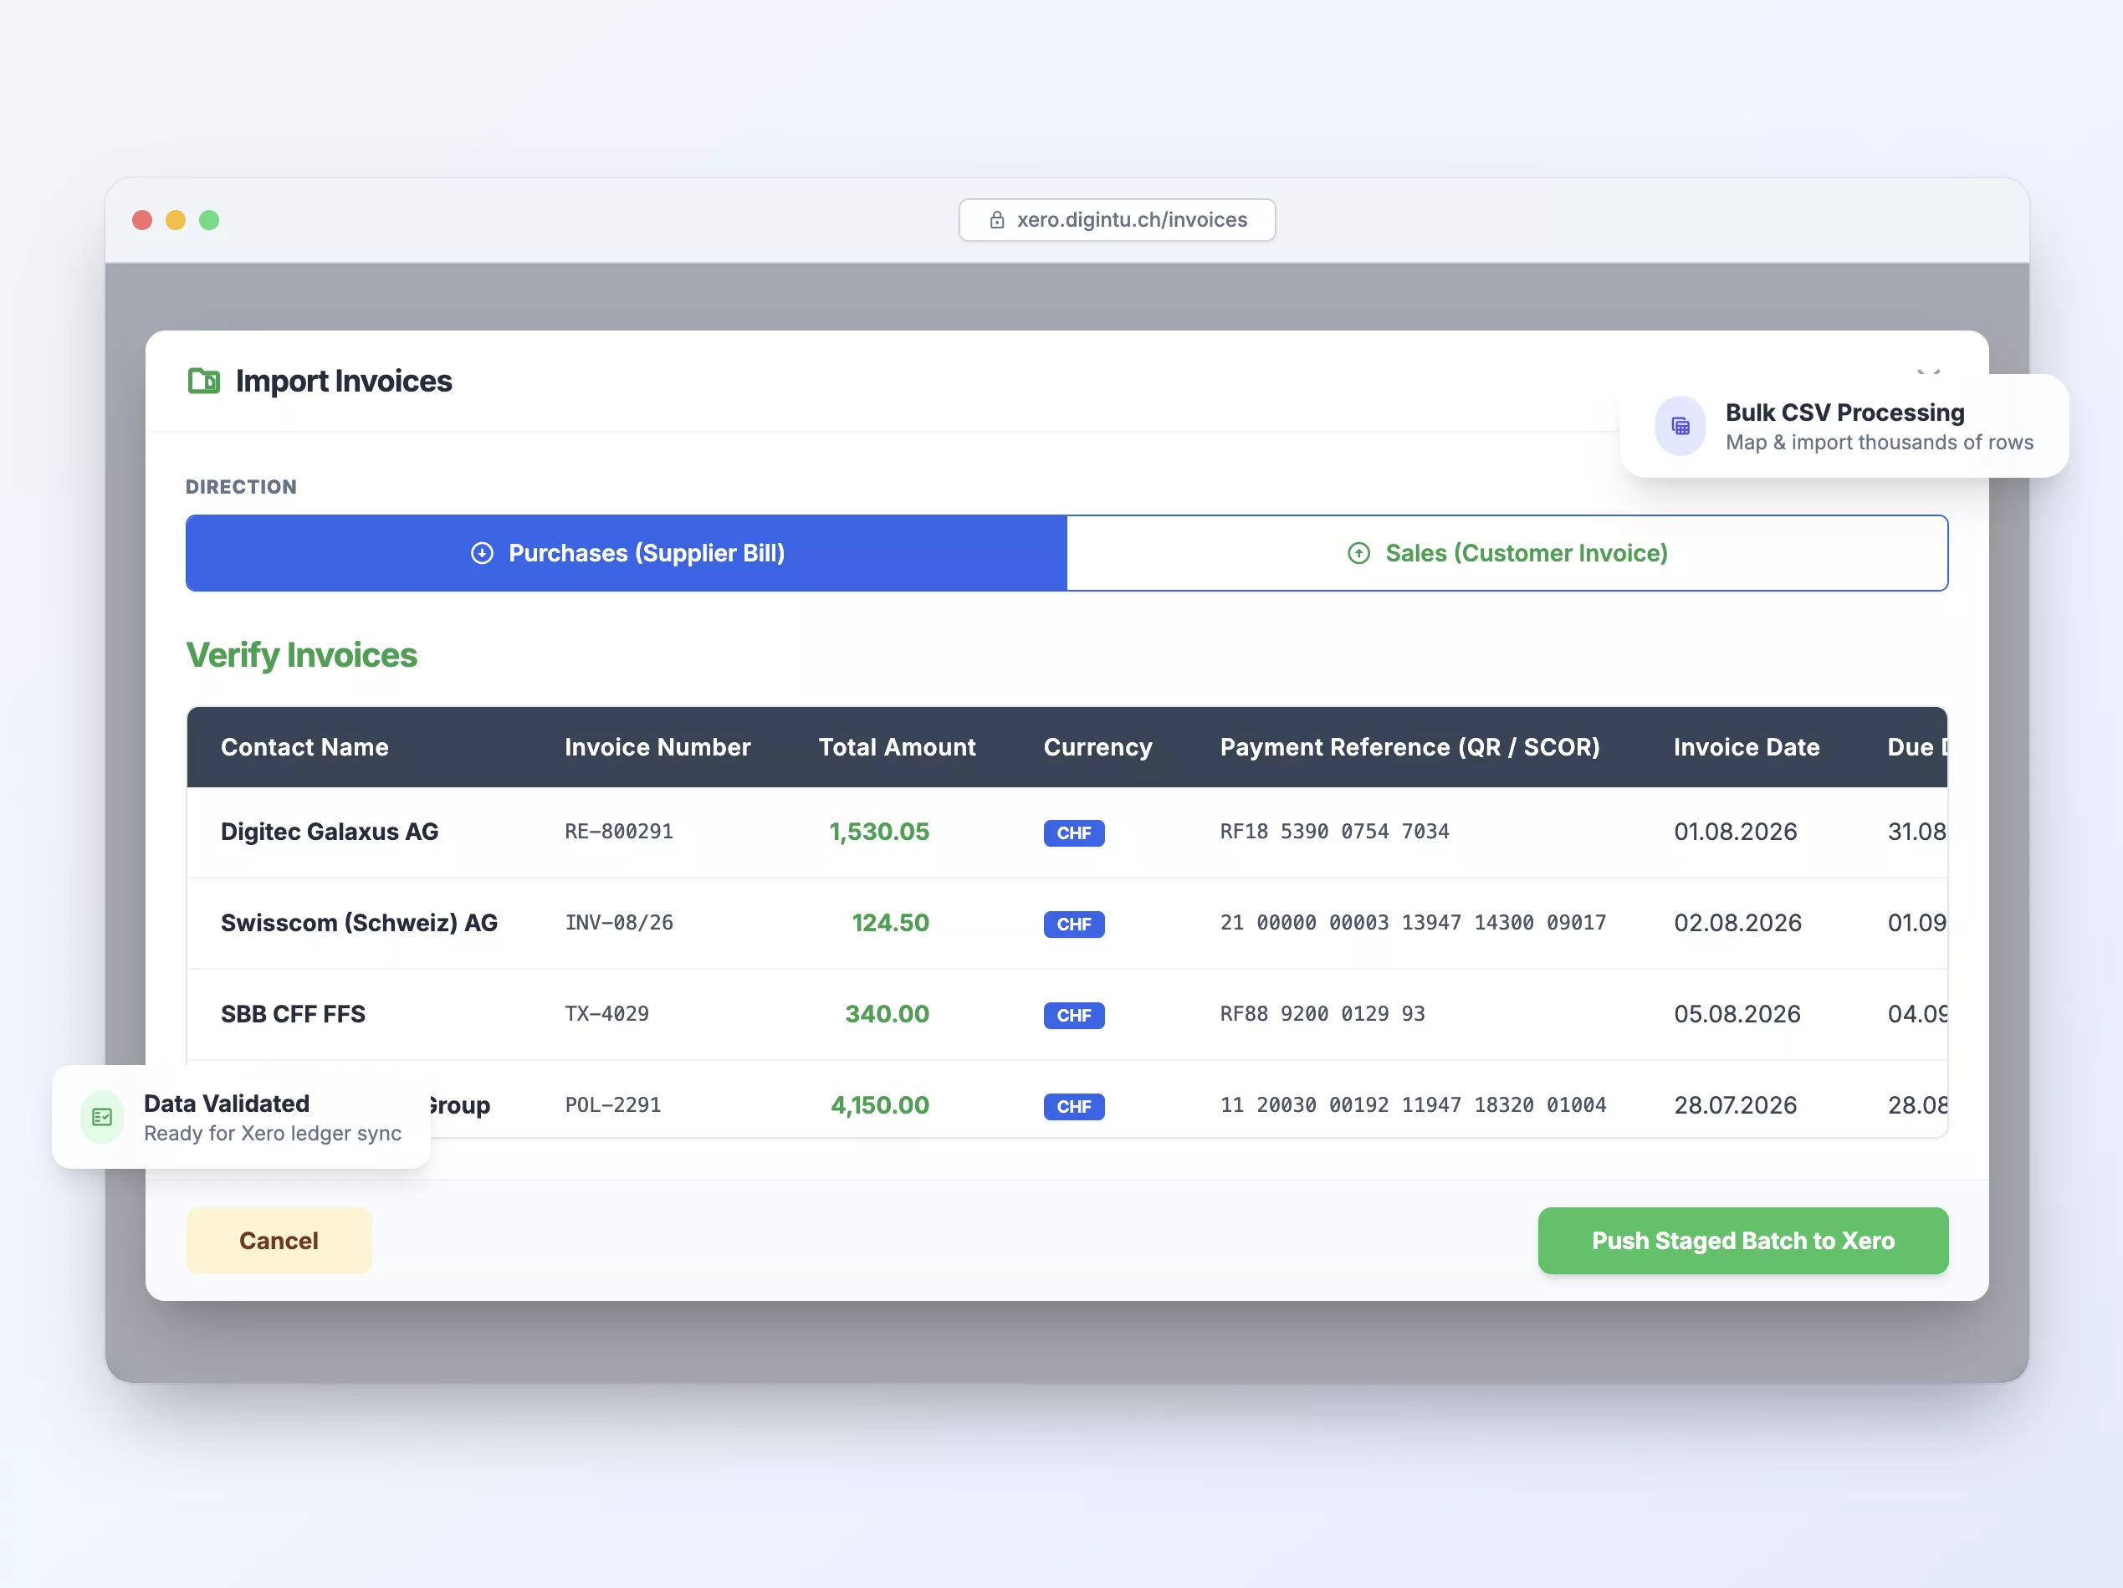Push Staged Batch to Xero
The image size is (2123, 1588).
1743,1241
